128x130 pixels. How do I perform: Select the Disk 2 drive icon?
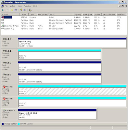(4, 63)
